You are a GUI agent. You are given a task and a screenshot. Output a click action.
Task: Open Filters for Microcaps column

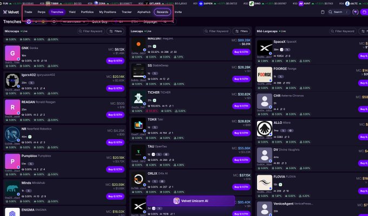[x=116, y=31]
